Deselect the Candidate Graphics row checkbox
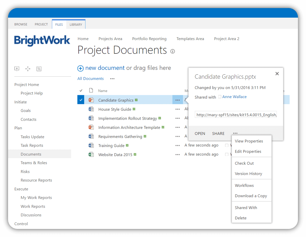306x237 pixels. 81,99
